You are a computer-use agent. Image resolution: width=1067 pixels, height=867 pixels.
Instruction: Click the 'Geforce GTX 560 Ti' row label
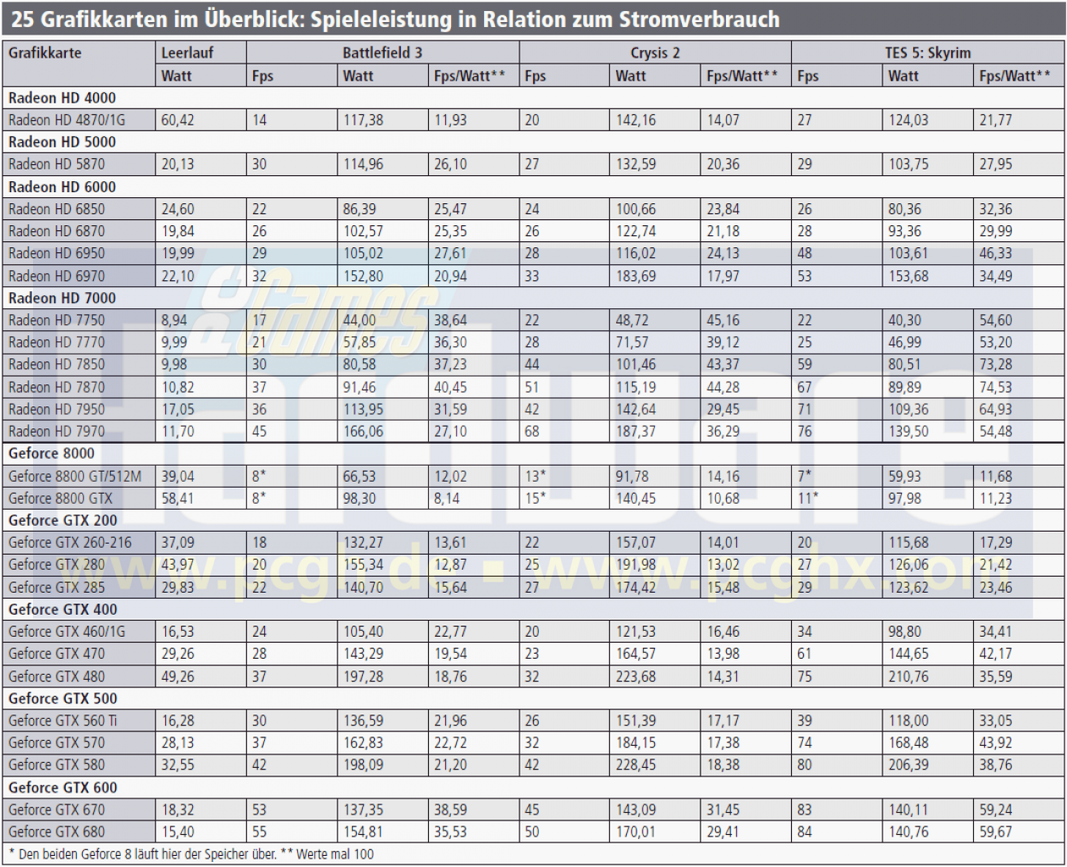tap(63, 721)
